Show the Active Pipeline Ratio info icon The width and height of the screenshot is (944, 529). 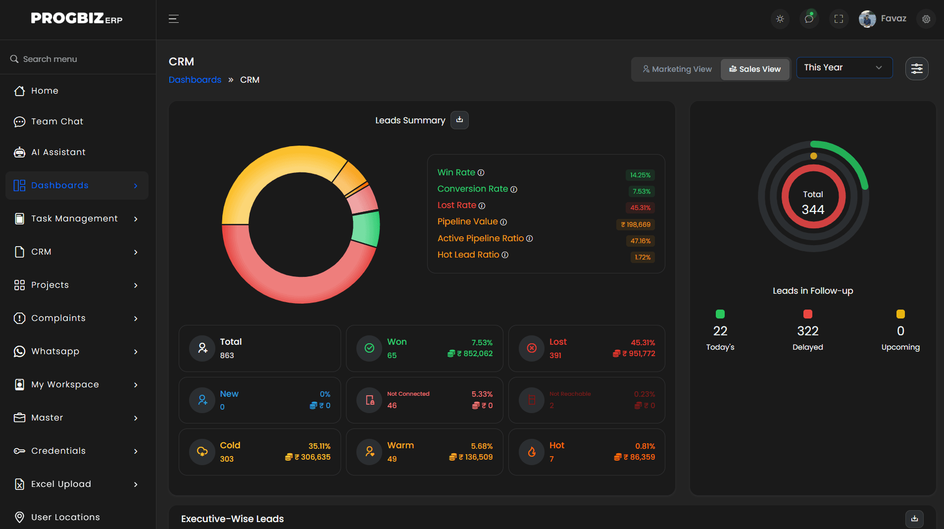pos(529,239)
